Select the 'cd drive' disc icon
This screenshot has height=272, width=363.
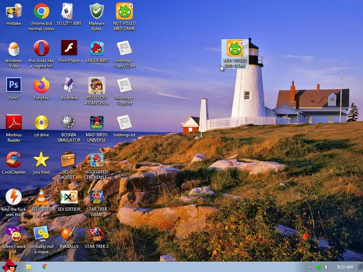41,122
